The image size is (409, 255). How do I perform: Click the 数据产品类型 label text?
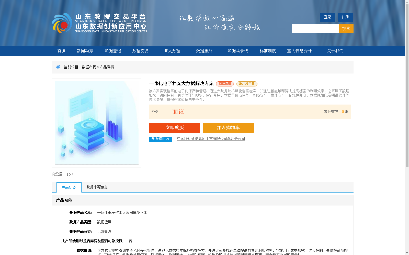point(81,222)
